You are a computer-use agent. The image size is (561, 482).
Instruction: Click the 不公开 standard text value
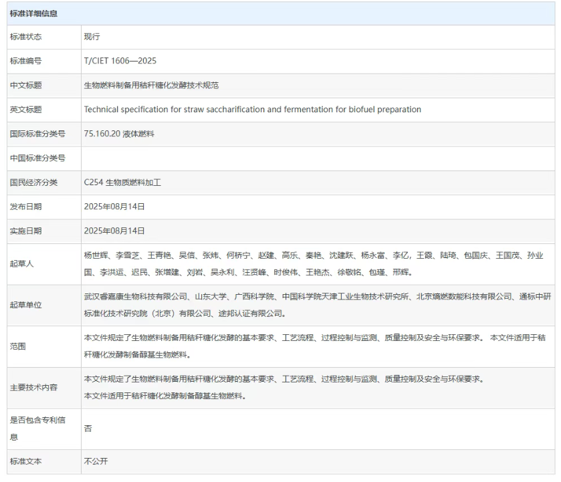[x=96, y=461]
